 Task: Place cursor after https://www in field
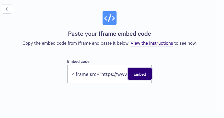(x=127, y=74)
